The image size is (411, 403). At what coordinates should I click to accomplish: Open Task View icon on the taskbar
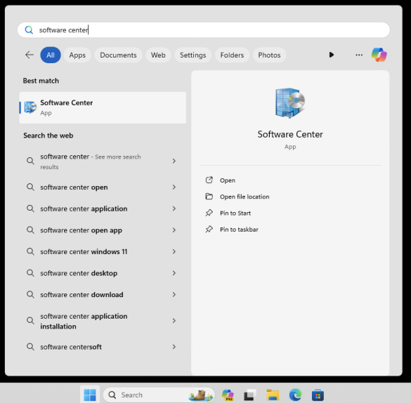[249, 395]
